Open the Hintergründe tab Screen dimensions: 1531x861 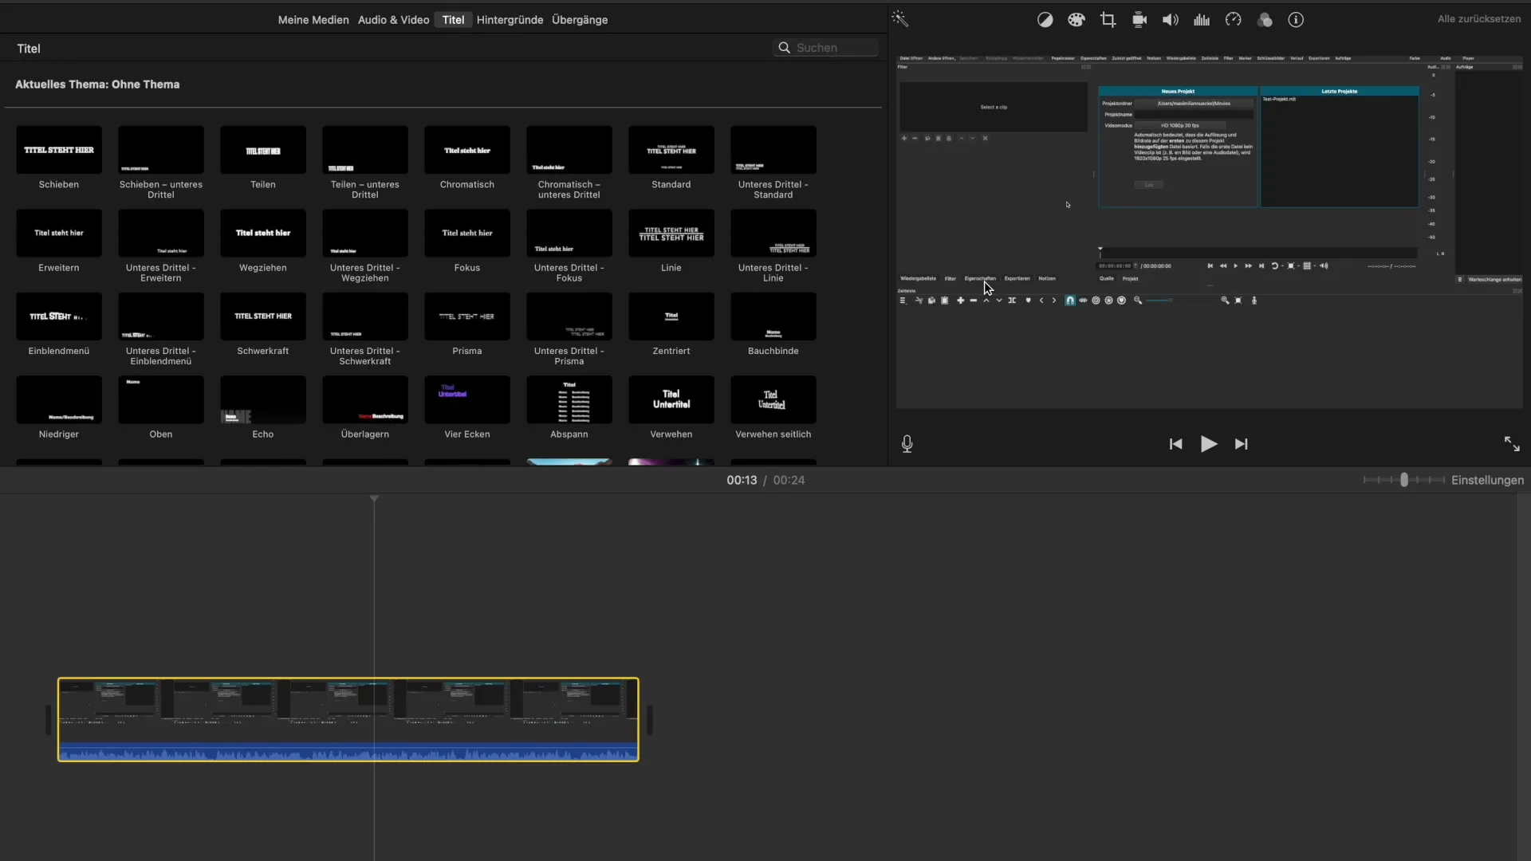coord(510,20)
